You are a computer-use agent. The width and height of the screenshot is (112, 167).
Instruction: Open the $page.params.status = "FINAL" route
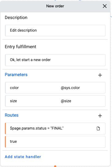55,128
